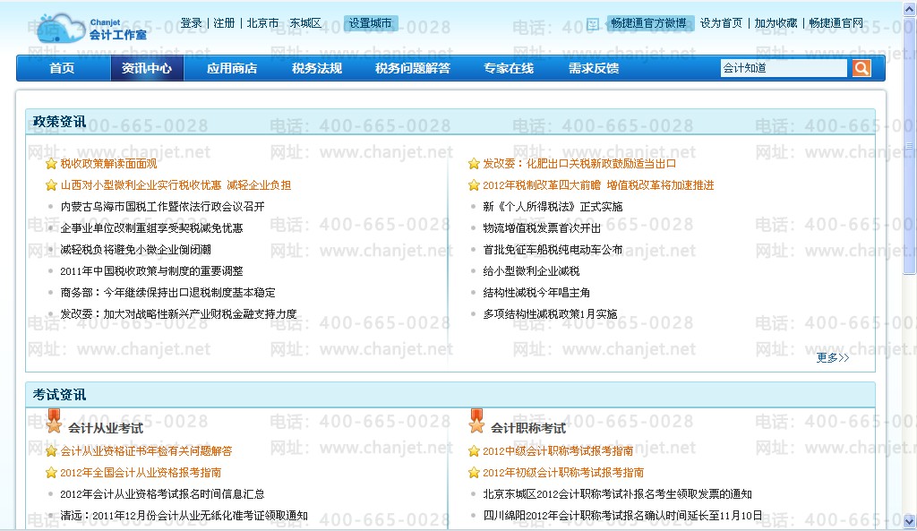Open the 需求反馈 tab
Image resolution: width=917 pixels, height=531 pixels.
(594, 68)
